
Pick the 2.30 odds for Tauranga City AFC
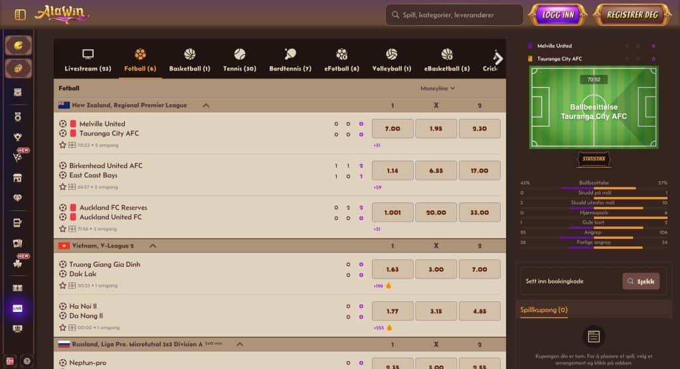tap(479, 128)
